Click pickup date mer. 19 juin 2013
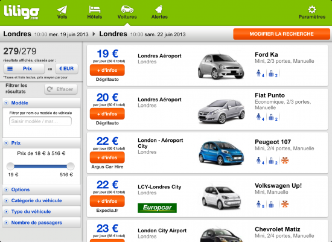 (68, 34)
